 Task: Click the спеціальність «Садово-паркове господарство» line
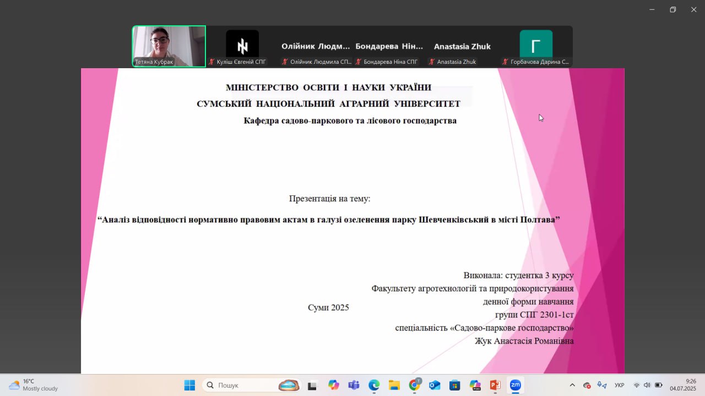pos(485,328)
